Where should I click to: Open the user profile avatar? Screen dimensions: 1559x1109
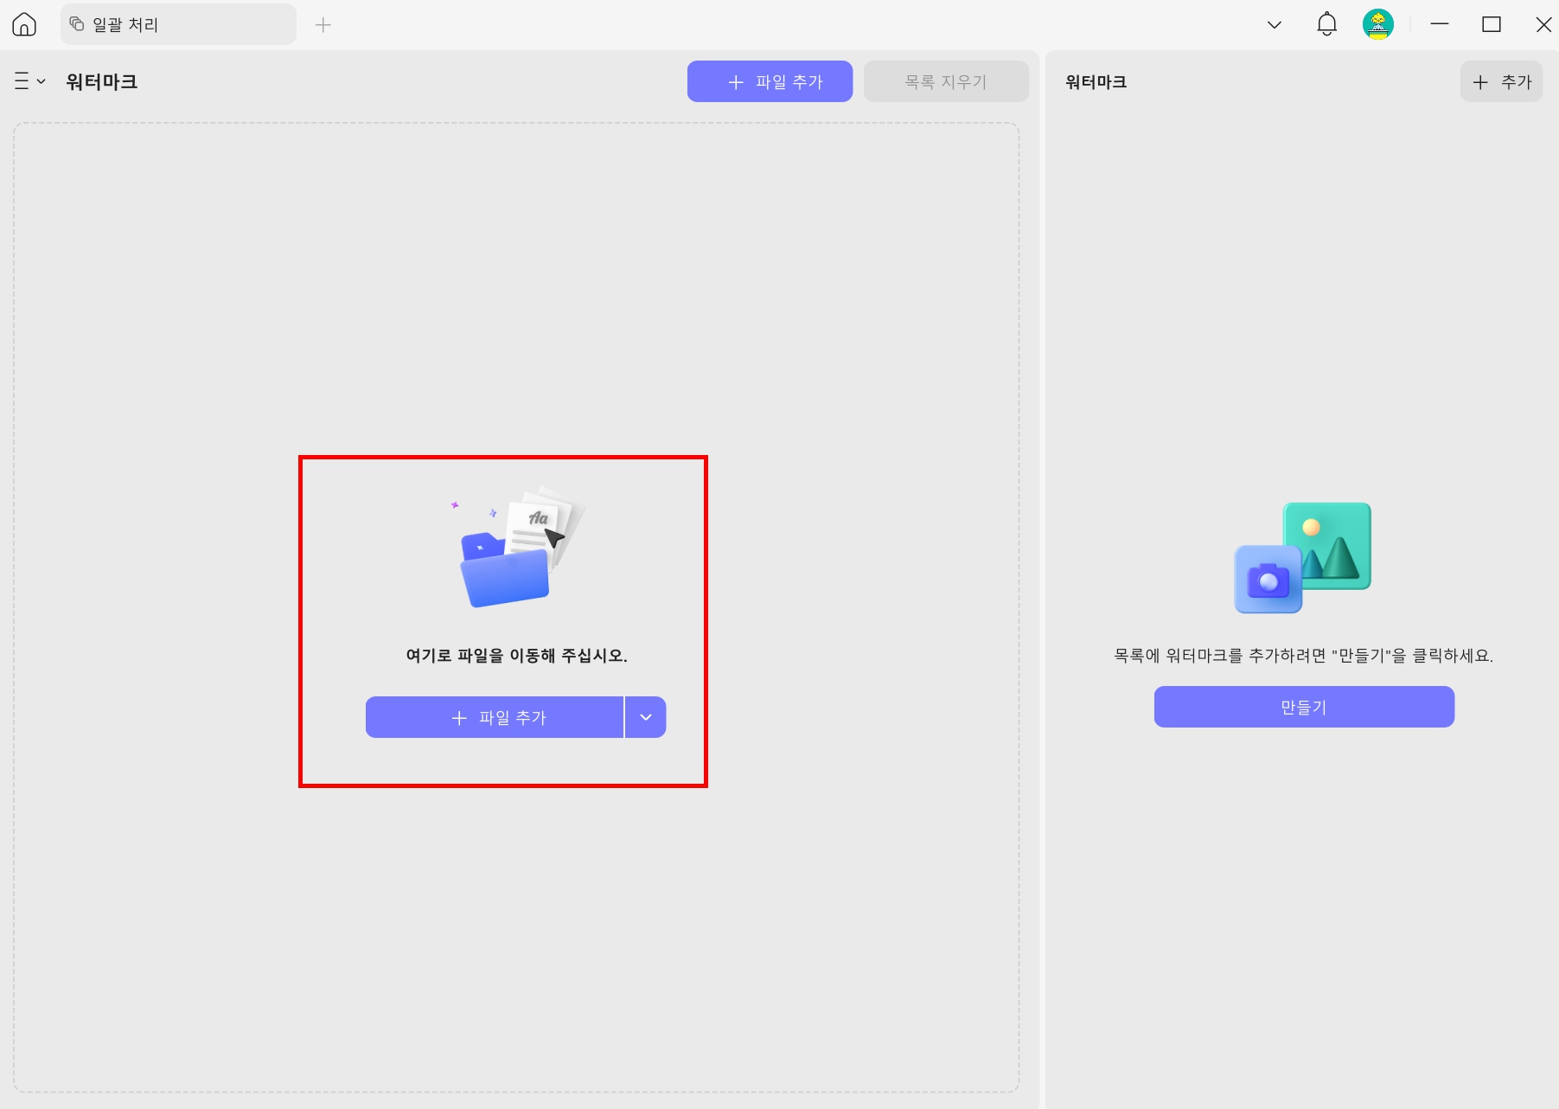pyautogui.click(x=1378, y=24)
